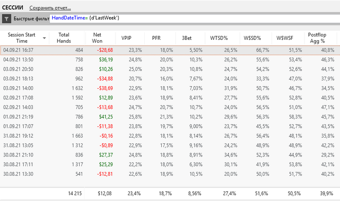Sort by Postflop Agg % column header
Image resolution: width=340 pixels, height=201 pixels.
click(x=317, y=38)
